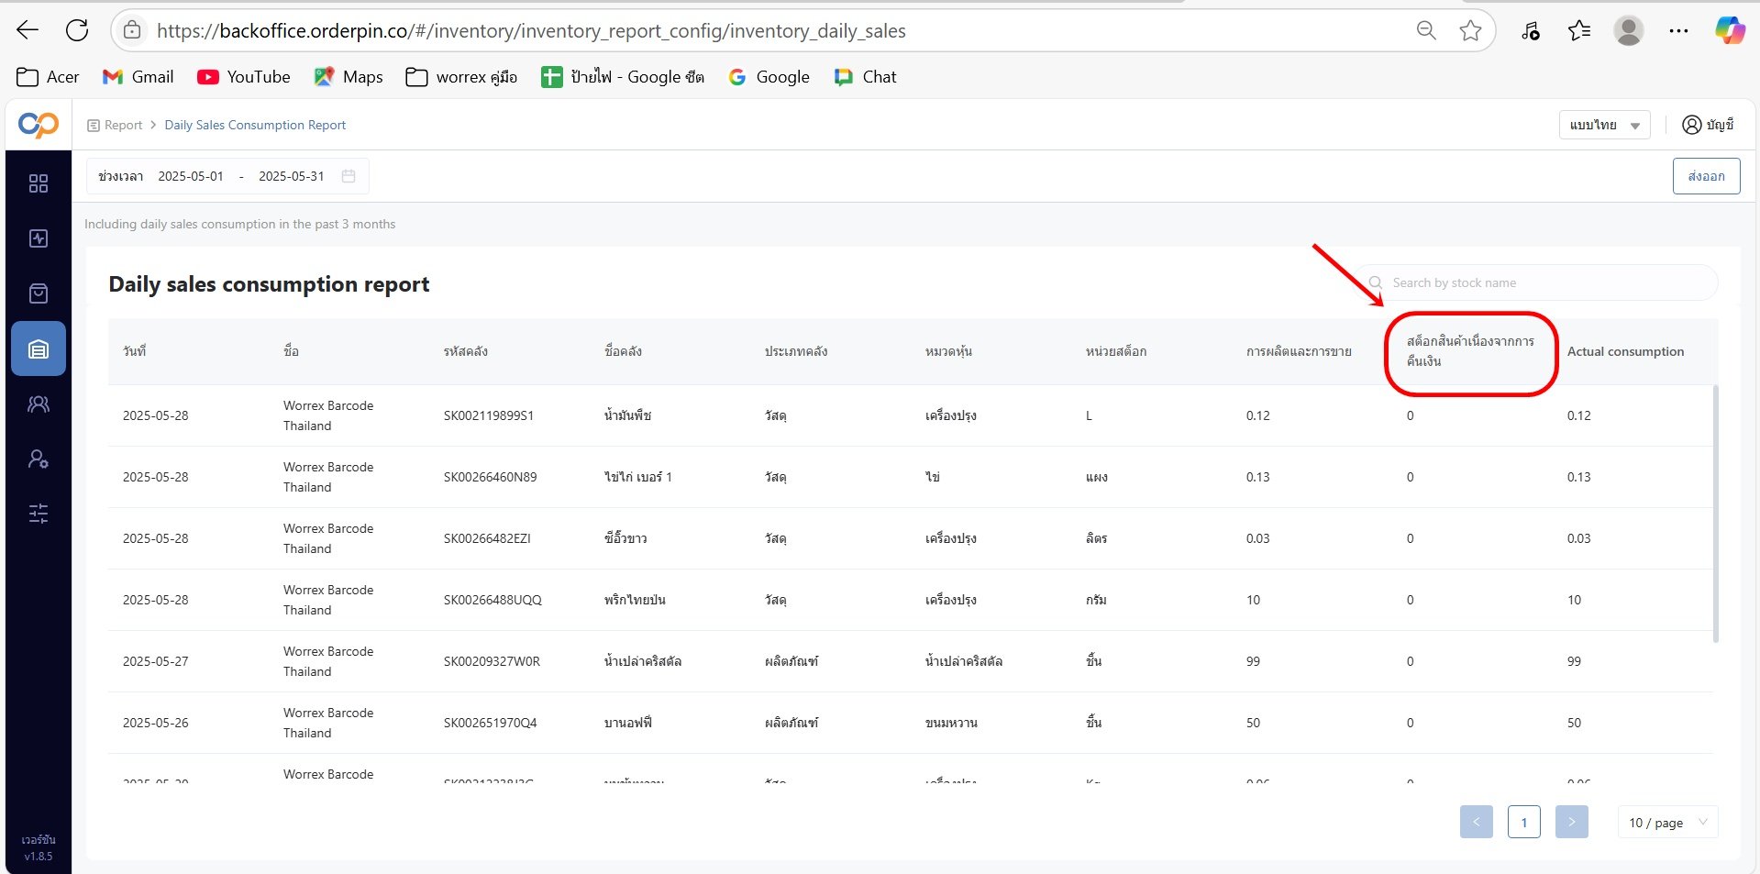Open the members group sidebar icon
Screen dimensions: 1760x874
coord(39,404)
